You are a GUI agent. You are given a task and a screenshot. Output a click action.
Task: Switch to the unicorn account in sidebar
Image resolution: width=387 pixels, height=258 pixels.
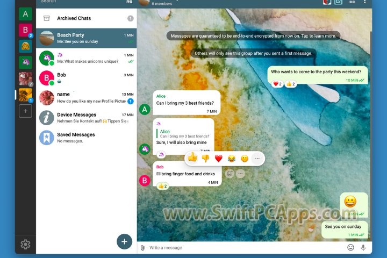pyautogui.click(x=25, y=62)
